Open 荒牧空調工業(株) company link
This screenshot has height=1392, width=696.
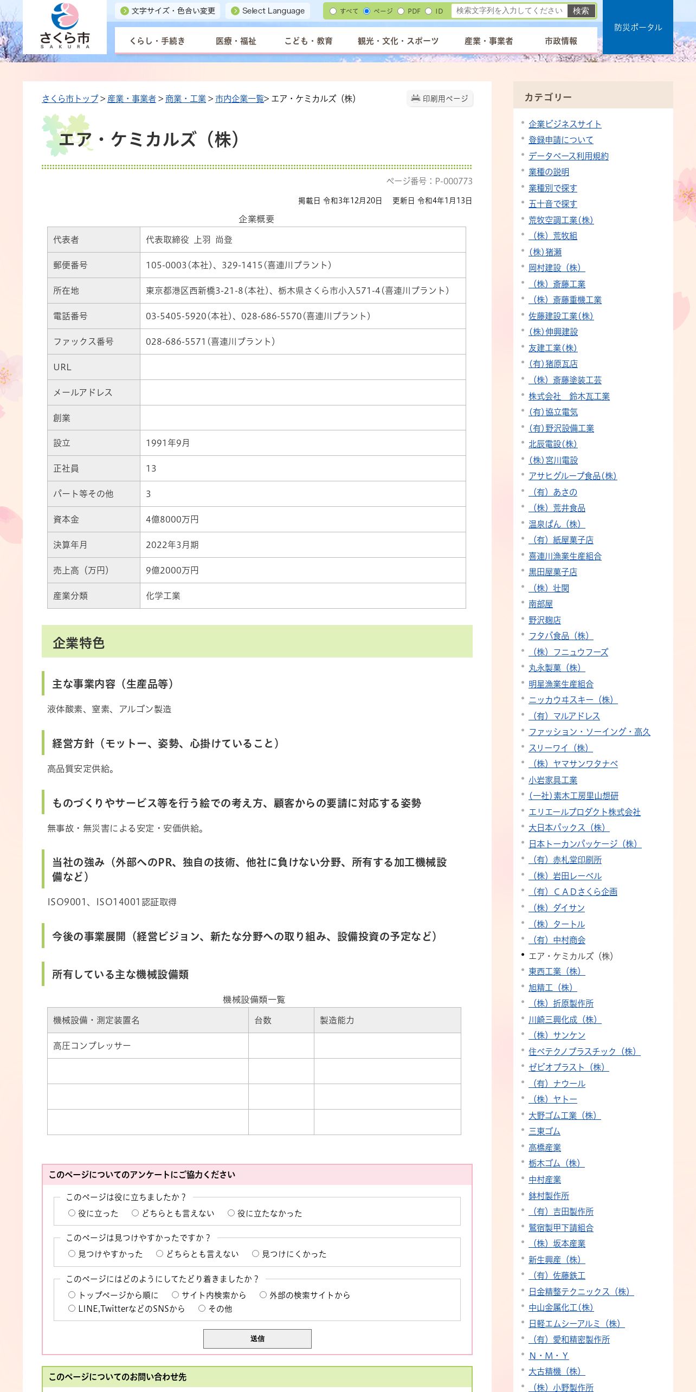pyautogui.click(x=561, y=220)
